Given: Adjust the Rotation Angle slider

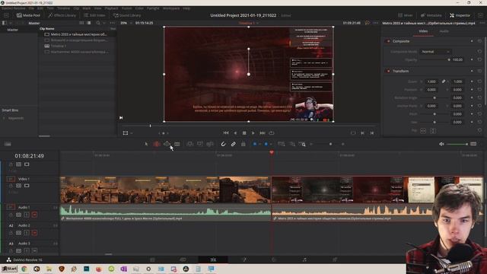Looking at the screenshot, I should click(434, 98).
